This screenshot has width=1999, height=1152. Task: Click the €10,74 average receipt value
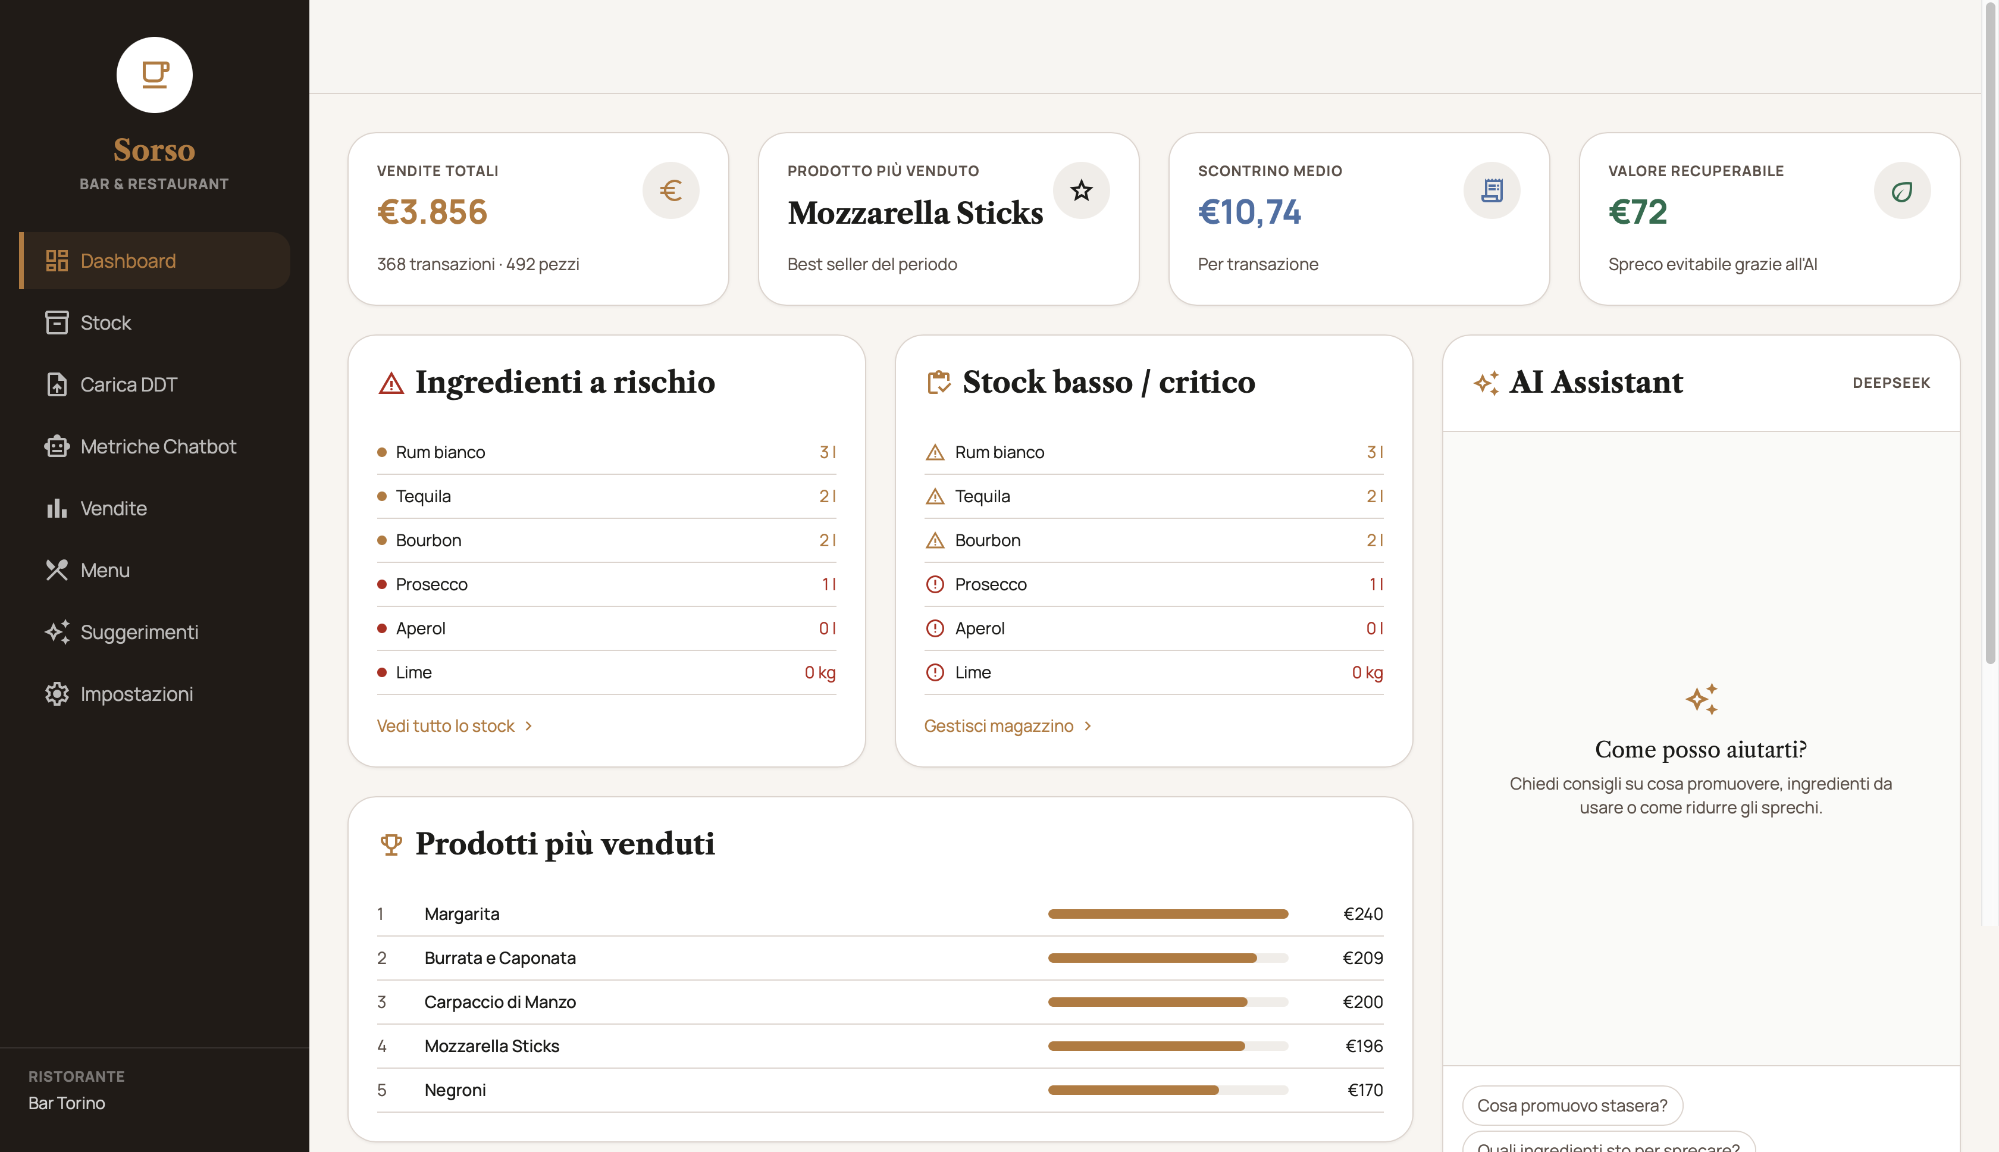(x=1249, y=212)
